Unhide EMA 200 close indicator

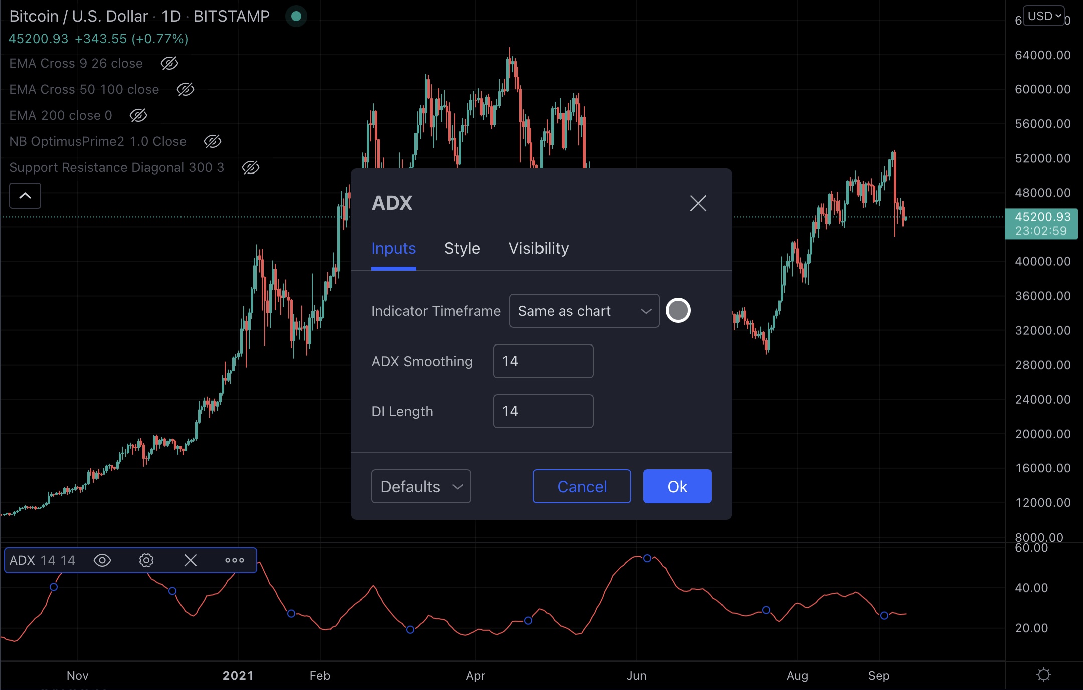(x=138, y=115)
